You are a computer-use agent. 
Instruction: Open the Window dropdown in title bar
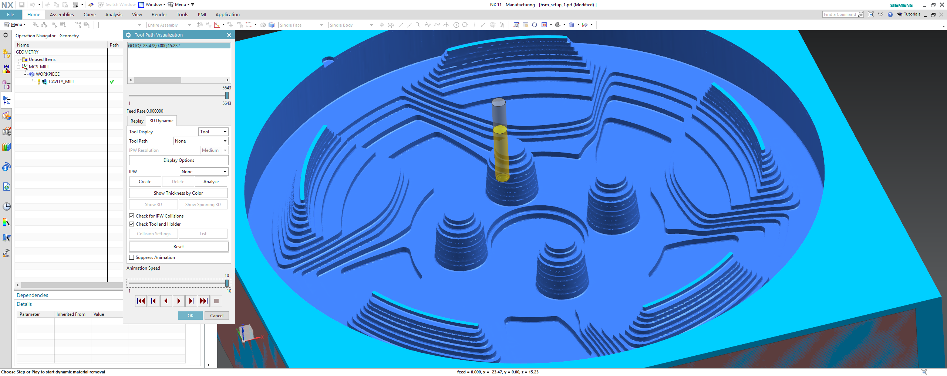point(152,5)
